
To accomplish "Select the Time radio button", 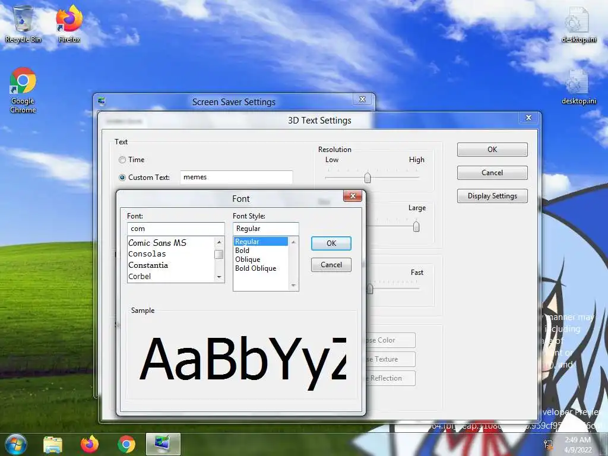I will click(122, 160).
